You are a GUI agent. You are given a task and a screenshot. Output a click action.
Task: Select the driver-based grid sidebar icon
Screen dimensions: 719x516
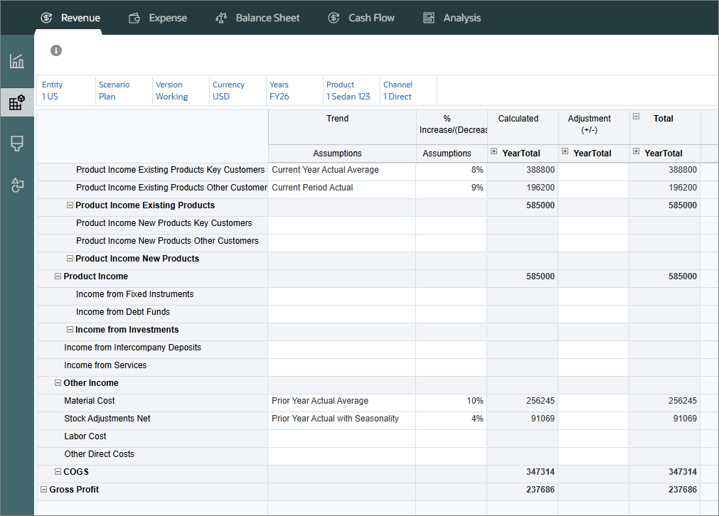(x=17, y=102)
